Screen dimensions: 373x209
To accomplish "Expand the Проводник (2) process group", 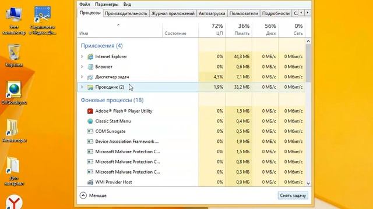I will point(82,87).
